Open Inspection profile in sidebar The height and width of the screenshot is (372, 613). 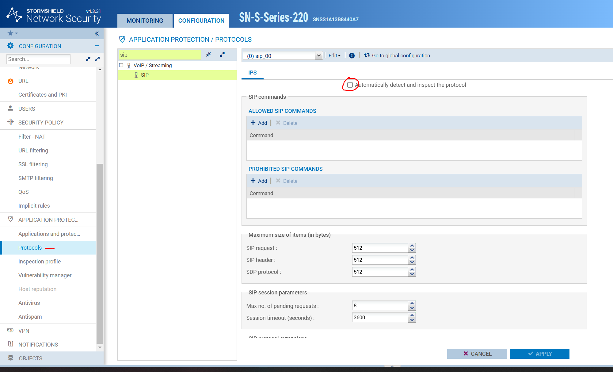(x=40, y=261)
